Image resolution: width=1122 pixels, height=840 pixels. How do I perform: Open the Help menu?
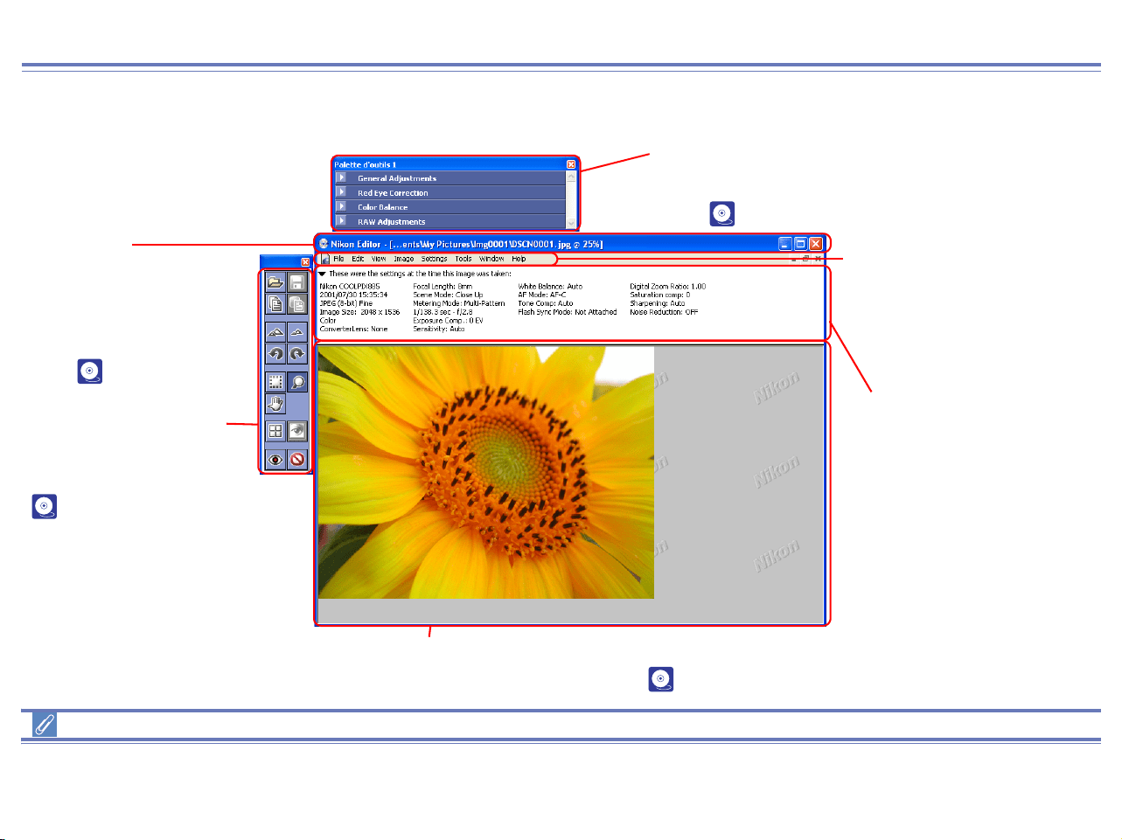click(519, 259)
